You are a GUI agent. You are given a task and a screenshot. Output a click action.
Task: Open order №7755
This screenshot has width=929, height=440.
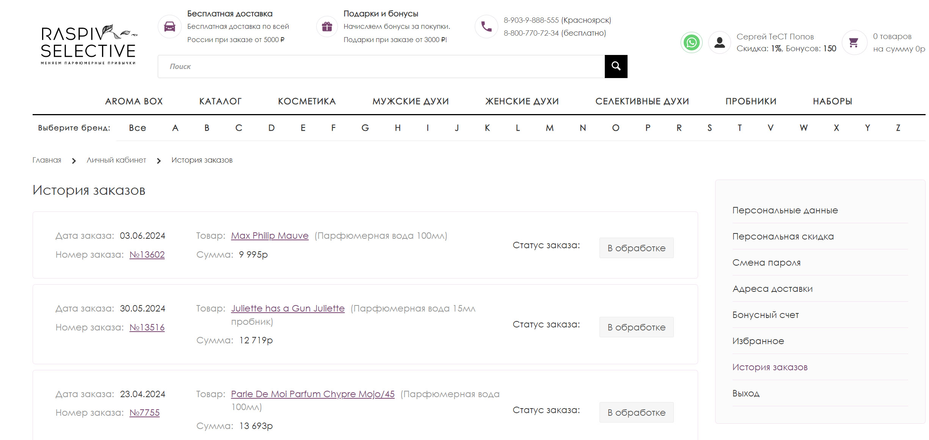(144, 413)
